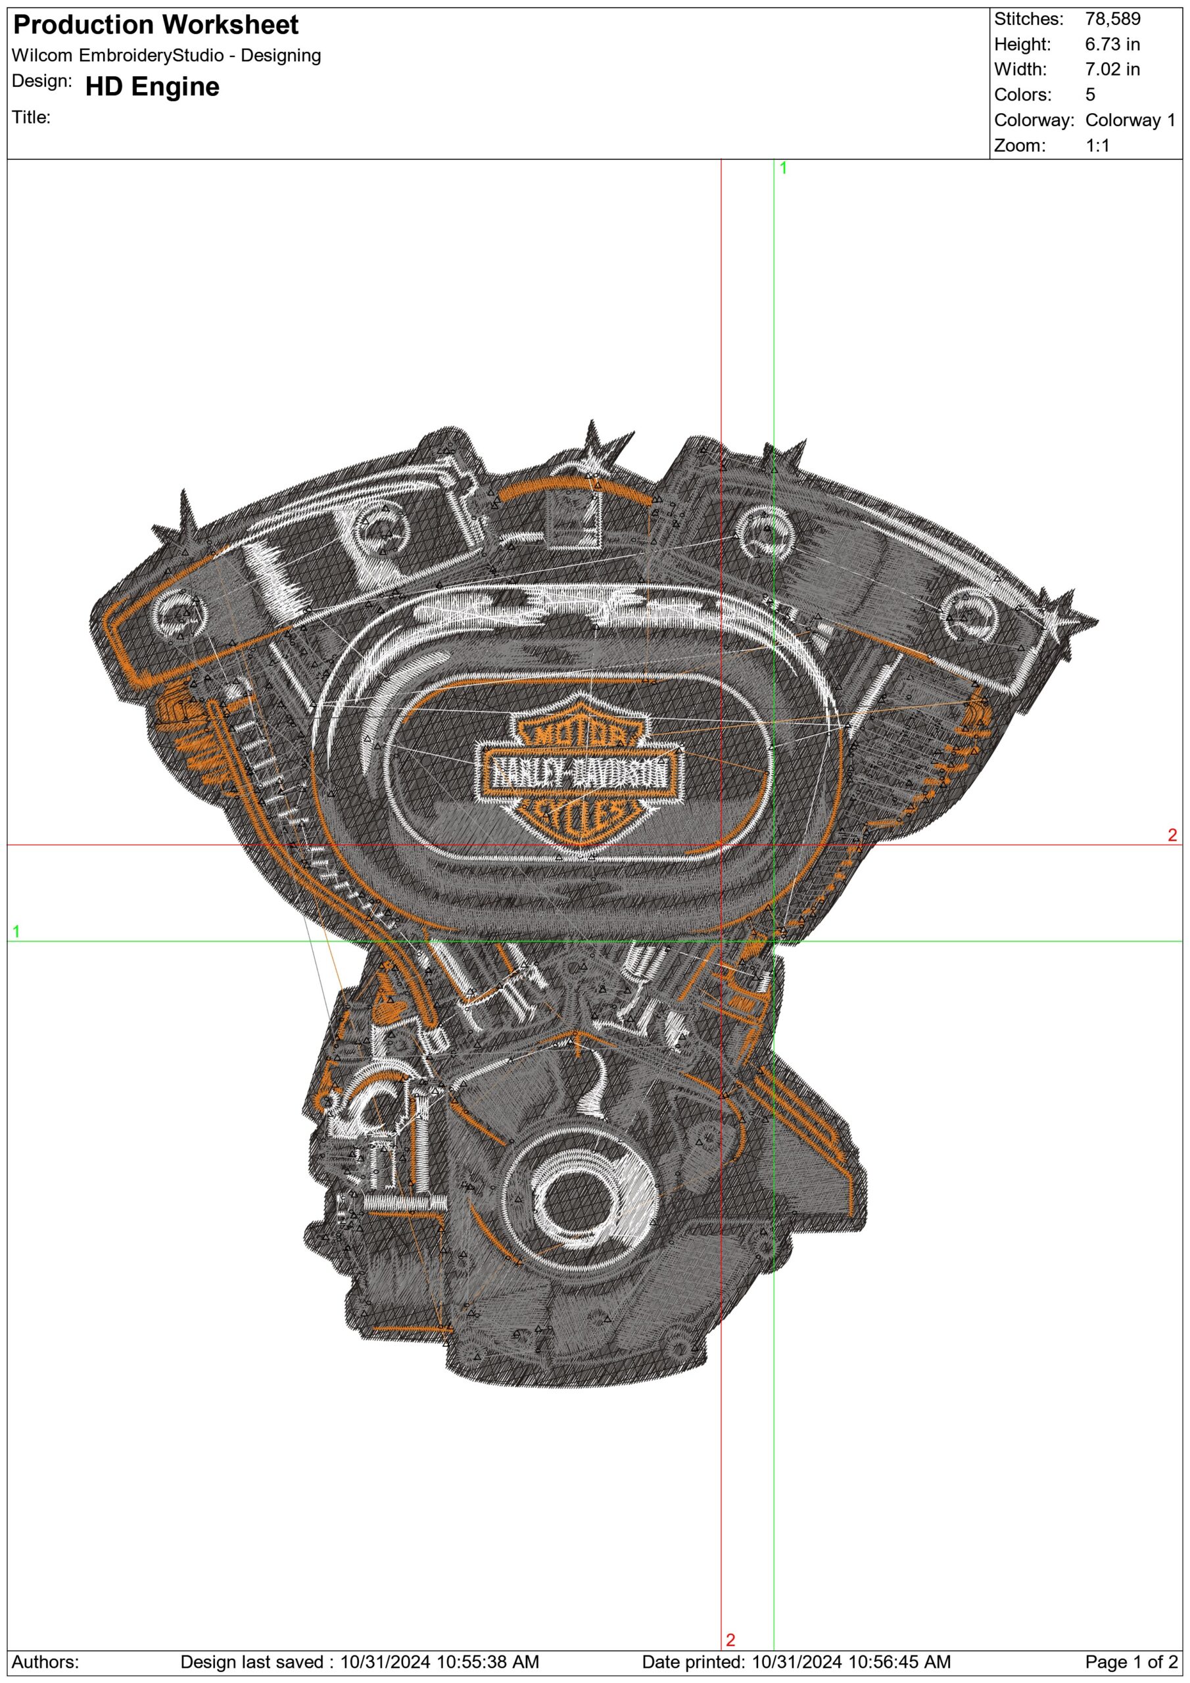
Task: Click the zoom value "1:1"
Action: 1097,146
